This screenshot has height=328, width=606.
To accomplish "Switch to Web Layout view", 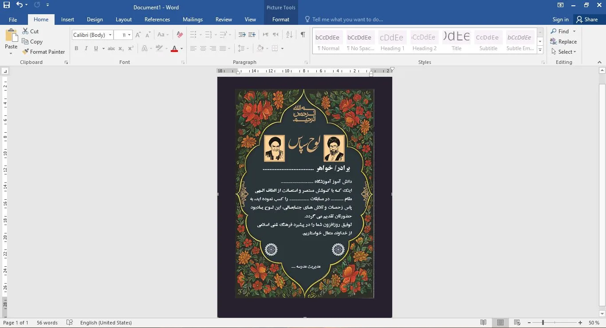I will pos(517,323).
